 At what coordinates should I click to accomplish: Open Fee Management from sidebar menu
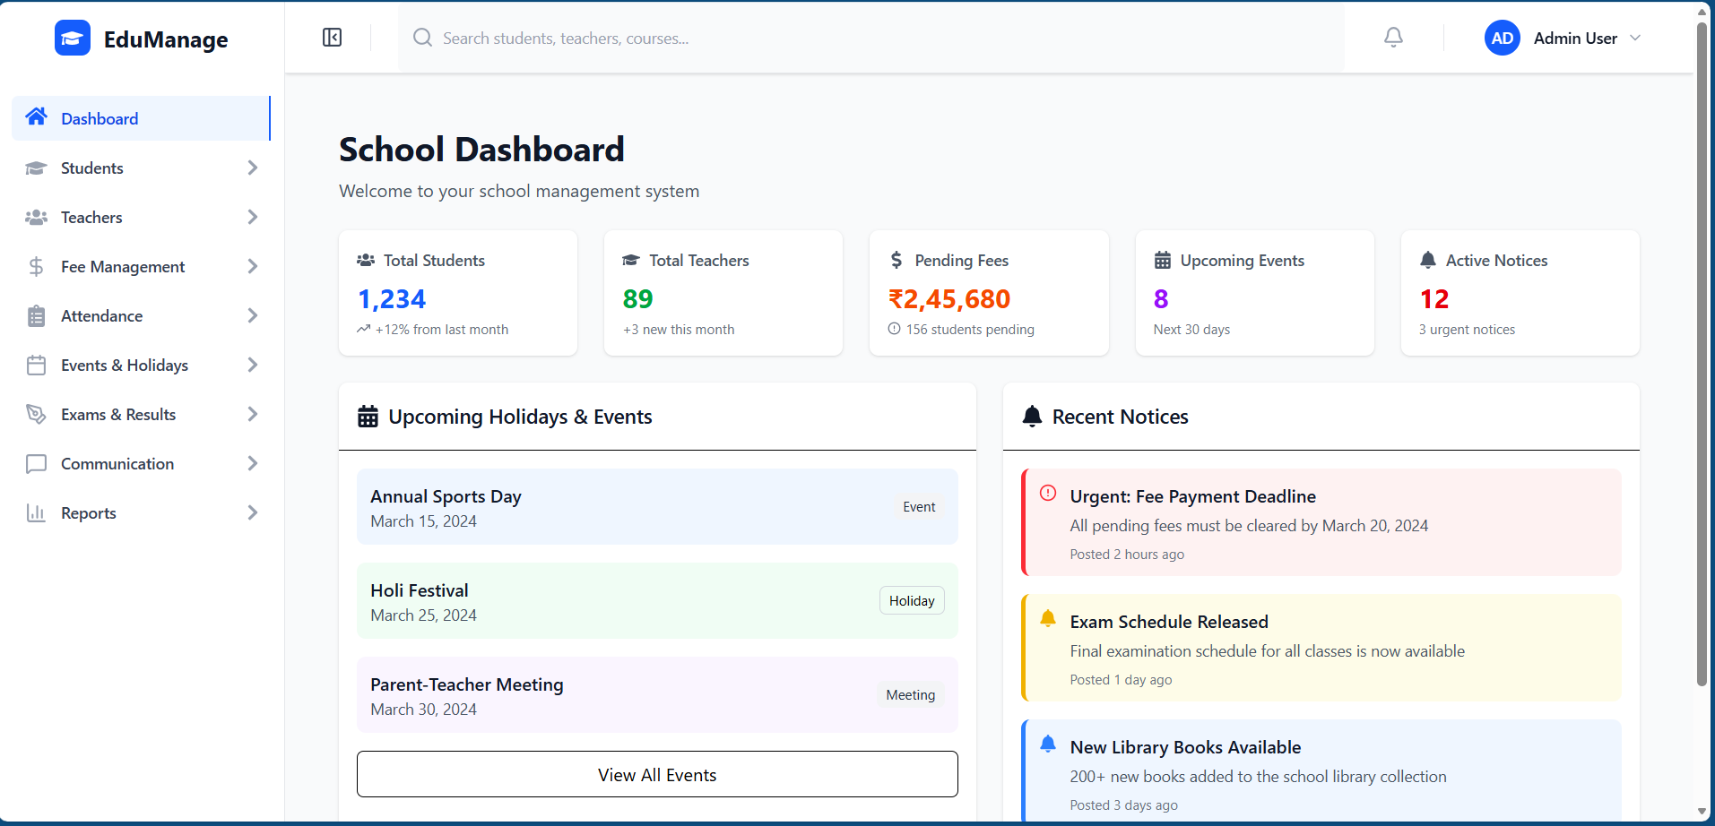123,266
